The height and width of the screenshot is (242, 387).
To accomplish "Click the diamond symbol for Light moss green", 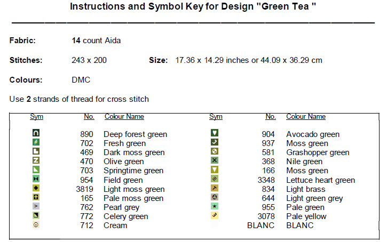I will pyautogui.click(x=36, y=188).
